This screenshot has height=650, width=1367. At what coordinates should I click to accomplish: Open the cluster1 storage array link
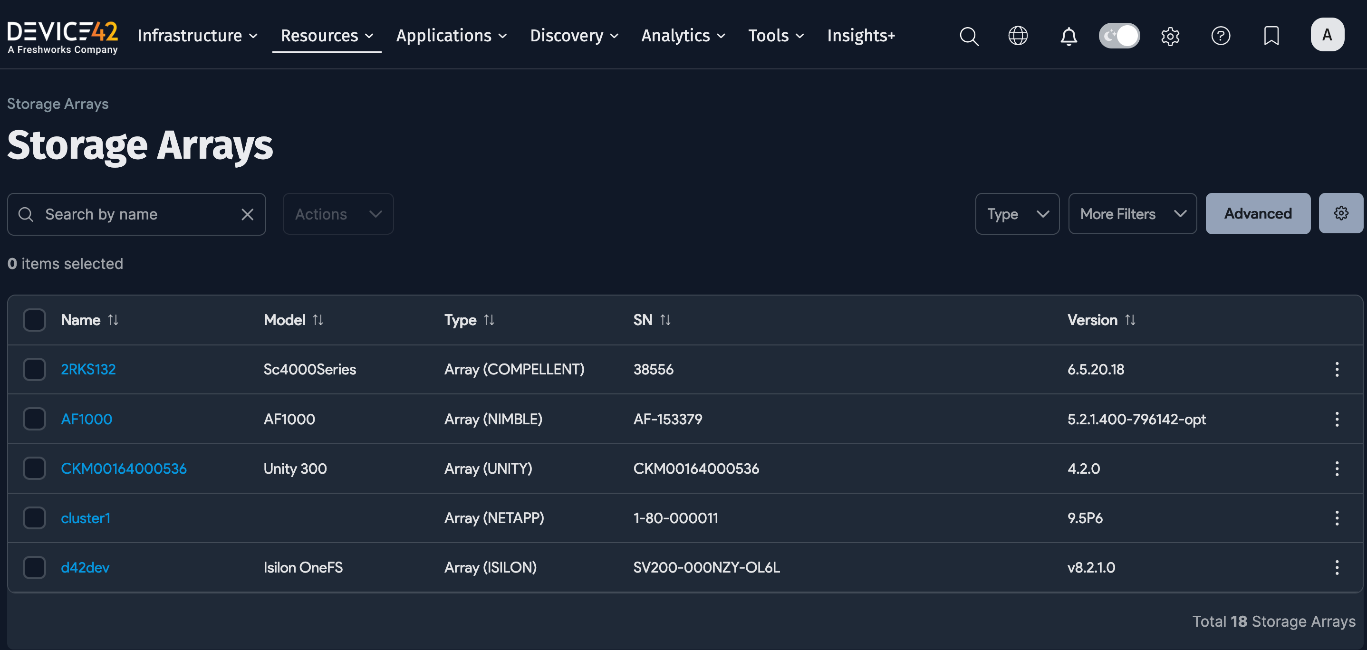86,517
